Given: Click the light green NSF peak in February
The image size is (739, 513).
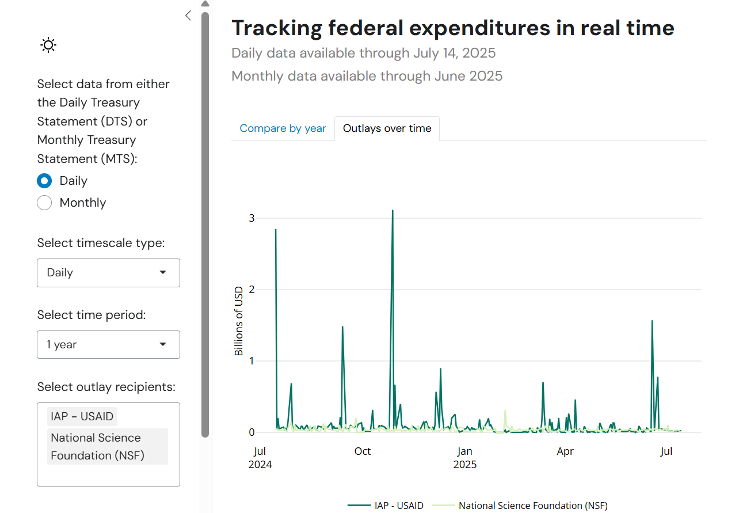Looking at the screenshot, I should coord(505,411).
